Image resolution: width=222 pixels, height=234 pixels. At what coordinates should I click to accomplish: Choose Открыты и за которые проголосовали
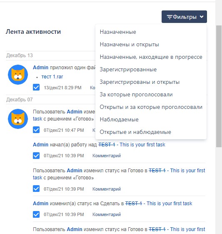pos(151,107)
